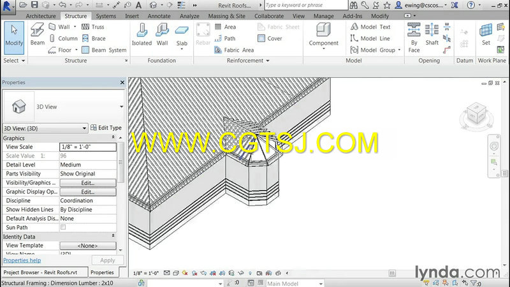Enable the Sun Path checkbox
Viewport: 510px width, 287px height.
point(63,227)
